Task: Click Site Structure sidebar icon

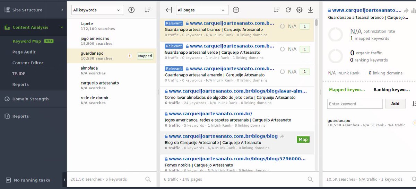Action: 7,10
